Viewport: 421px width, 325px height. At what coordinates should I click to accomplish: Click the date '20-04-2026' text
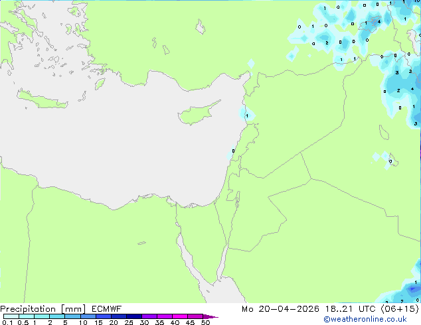[289, 309]
